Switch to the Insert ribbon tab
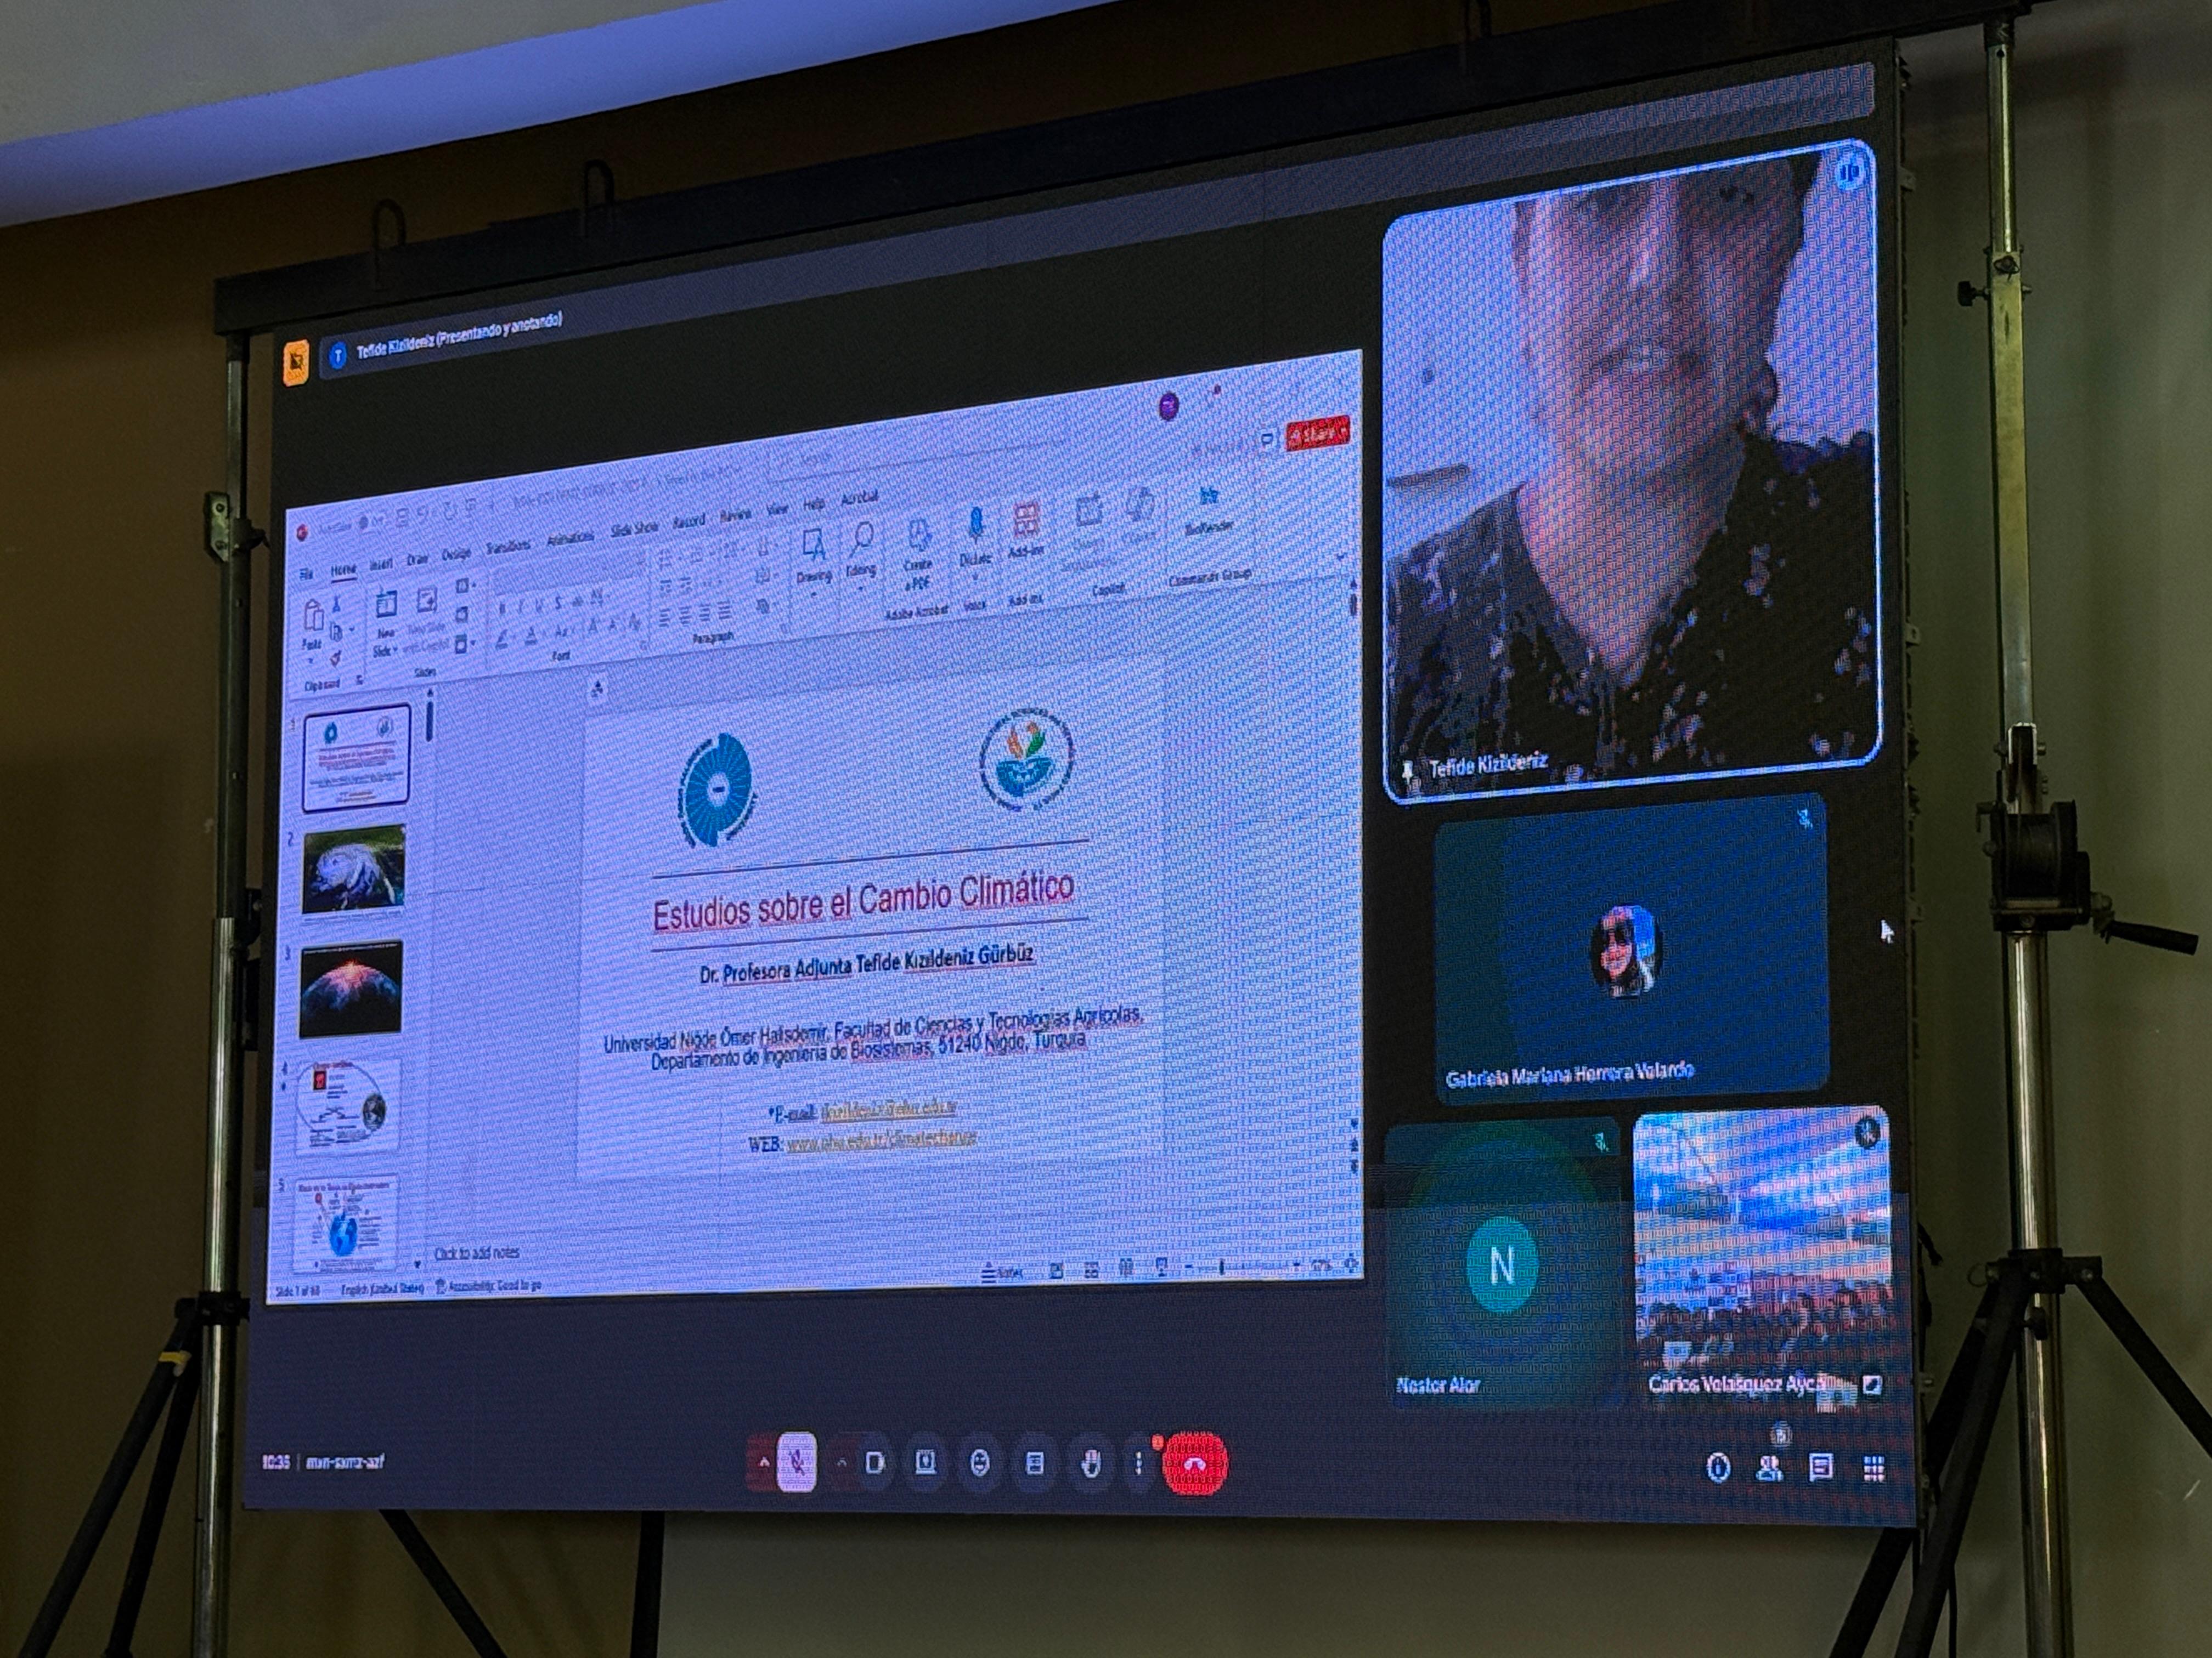The image size is (2212, 1658). [x=381, y=565]
